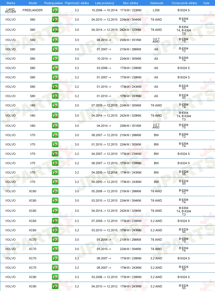Click the PB fuel icon in Land Rover Freelander row

(x=55, y=10)
